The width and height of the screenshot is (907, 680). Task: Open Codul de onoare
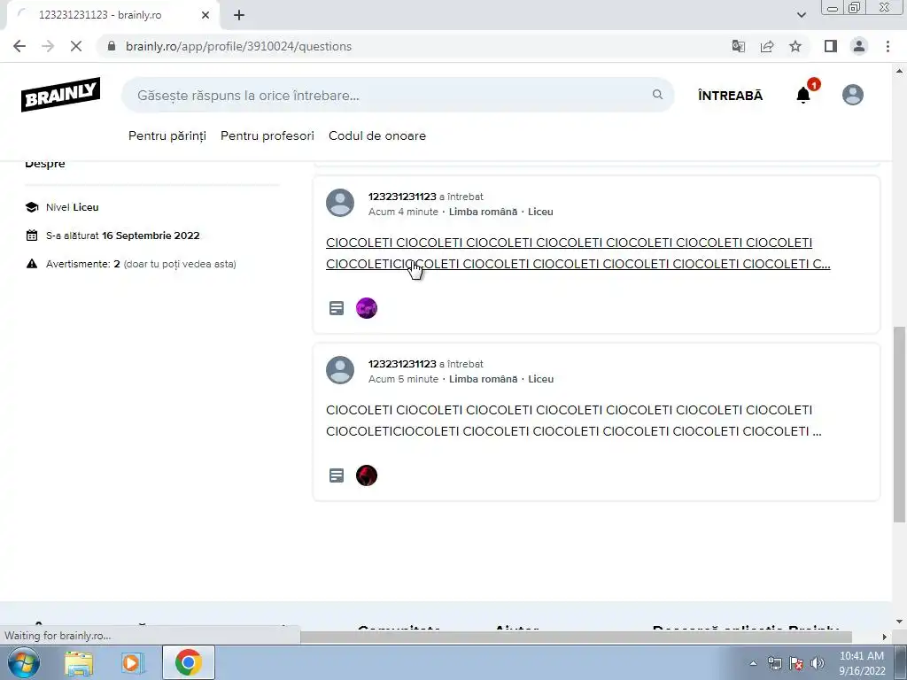pos(377,135)
